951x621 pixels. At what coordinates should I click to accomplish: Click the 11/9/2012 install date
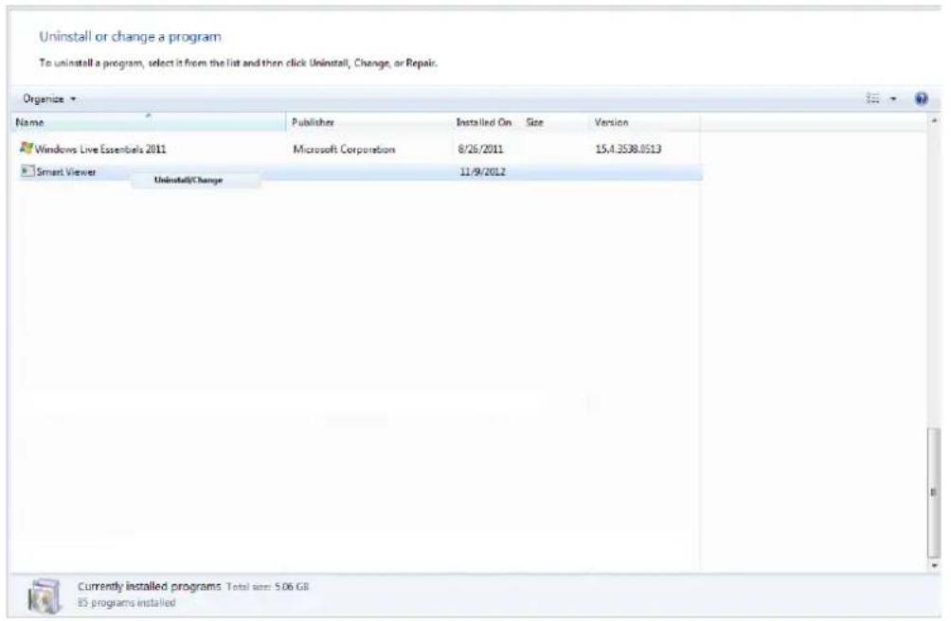pos(482,172)
